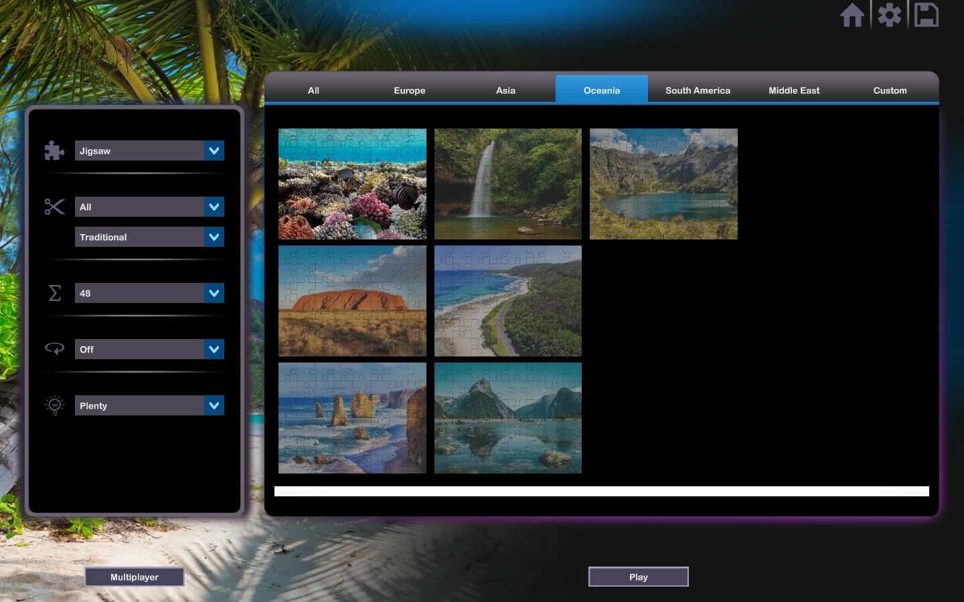Screen dimensions: 964x602
Task: Open the Settings gear icon
Action: click(889, 15)
